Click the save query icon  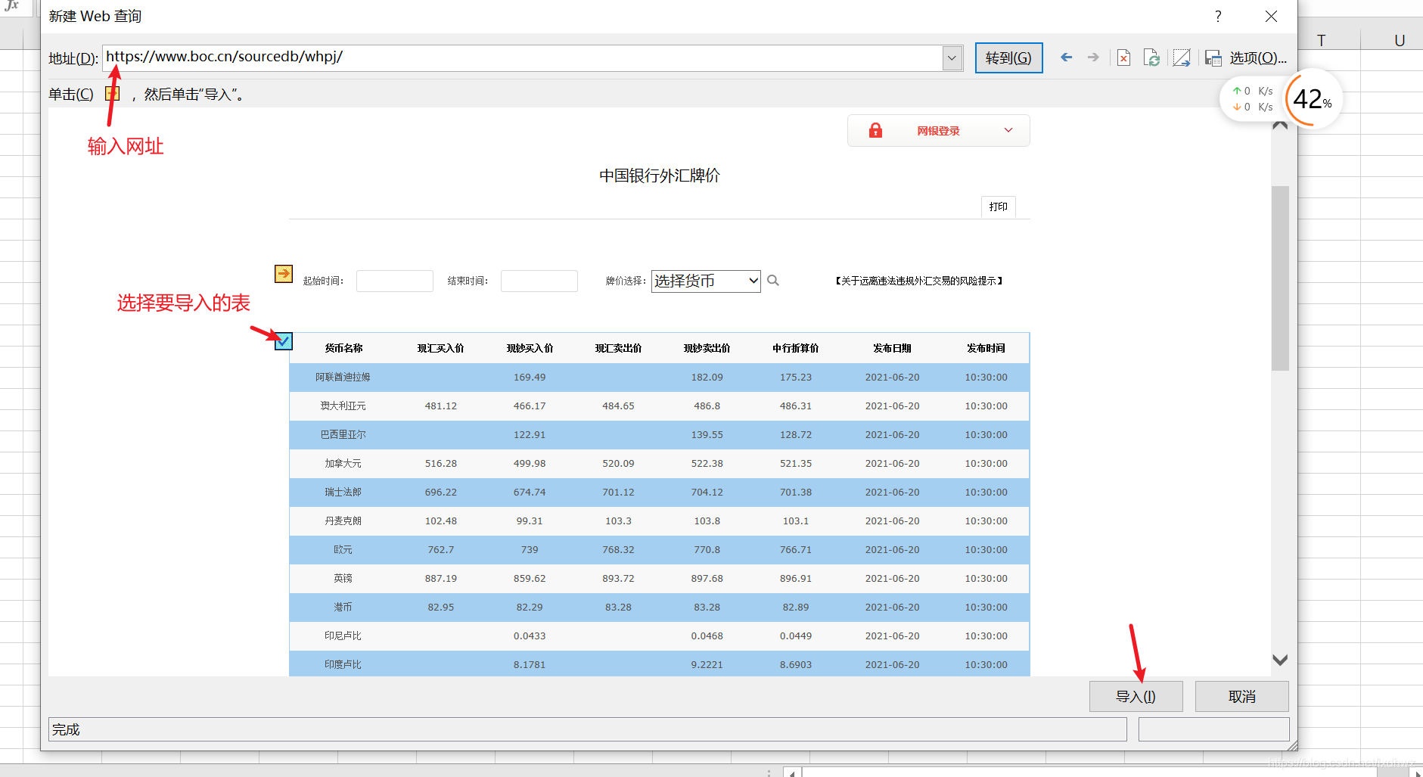[x=1213, y=57]
